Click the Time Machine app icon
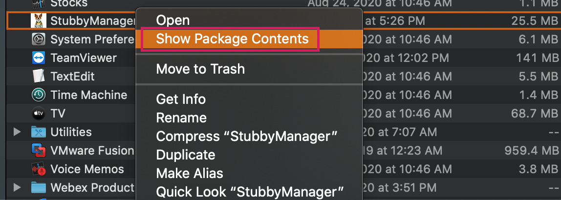The image size is (561, 200). (x=38, y=95)
